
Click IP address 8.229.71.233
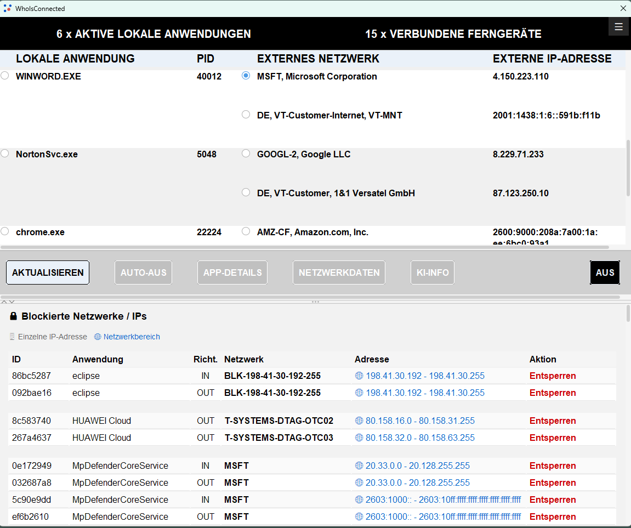click(x=518, y=154)
